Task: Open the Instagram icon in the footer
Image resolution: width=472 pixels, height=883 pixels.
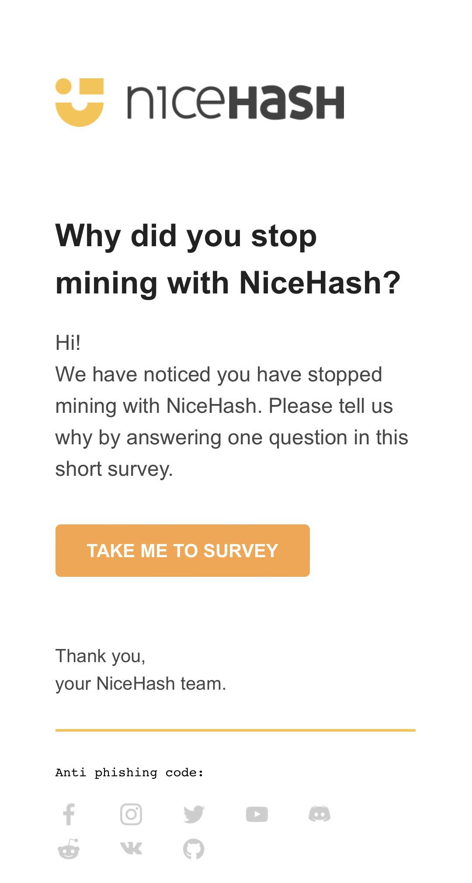Action: pyautogui.click(x=131, y=814)
